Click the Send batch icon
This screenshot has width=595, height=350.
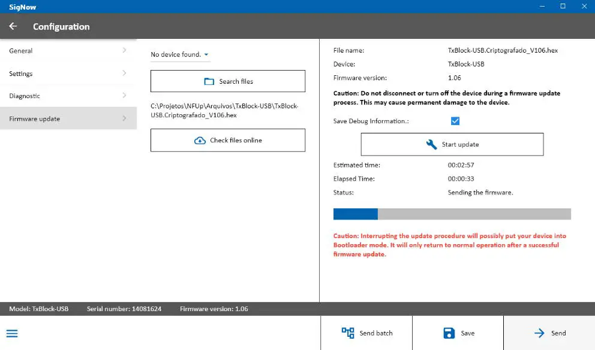(x=348, y=333)
